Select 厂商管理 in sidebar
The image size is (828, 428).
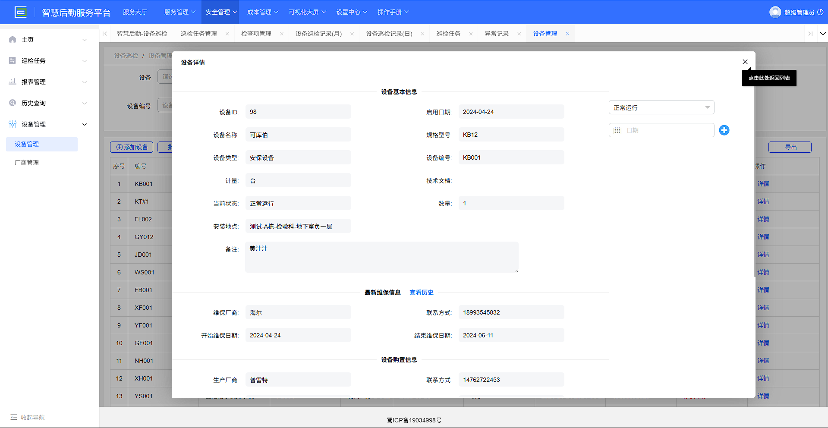pos(27,163)
